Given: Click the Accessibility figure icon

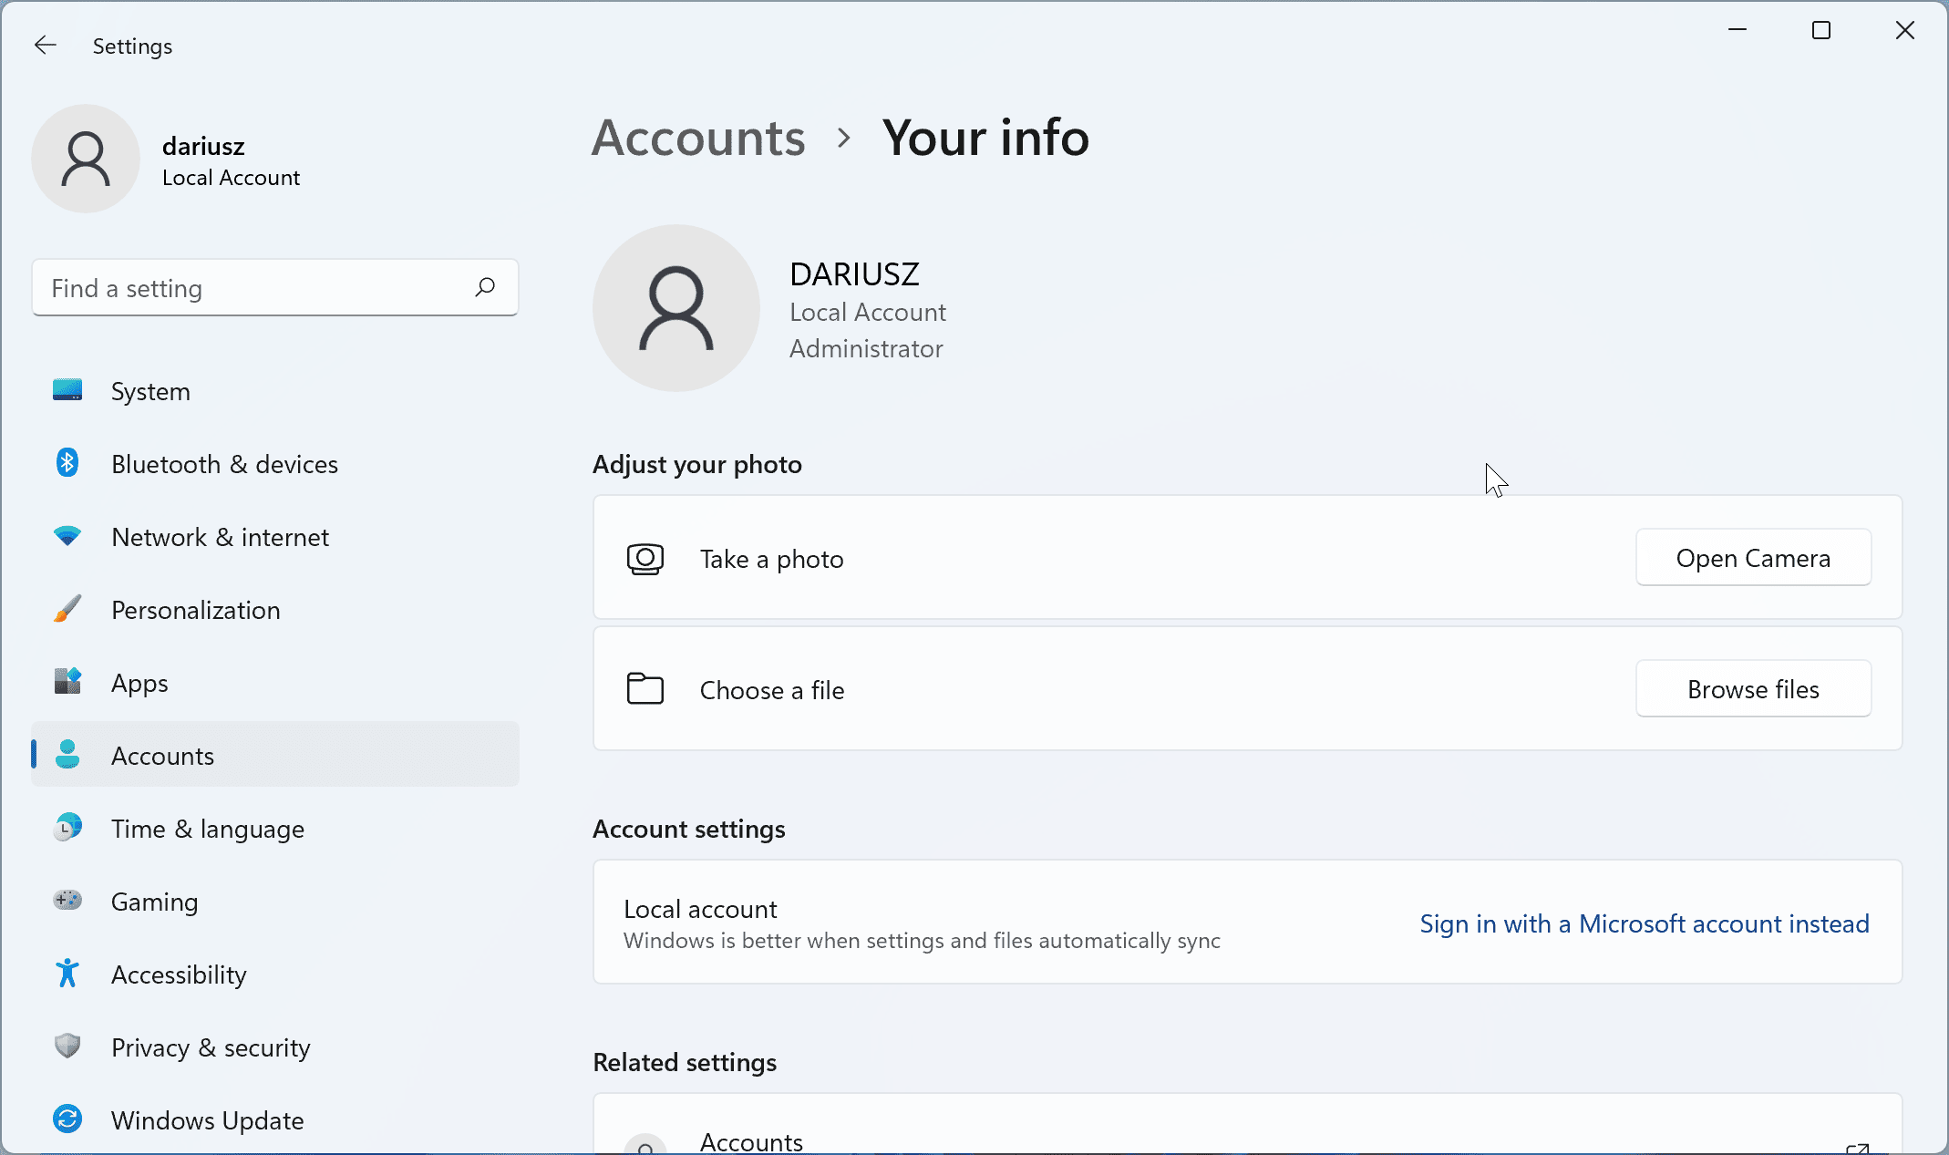Looking at the screenshot, I should [x=67, y=974].
